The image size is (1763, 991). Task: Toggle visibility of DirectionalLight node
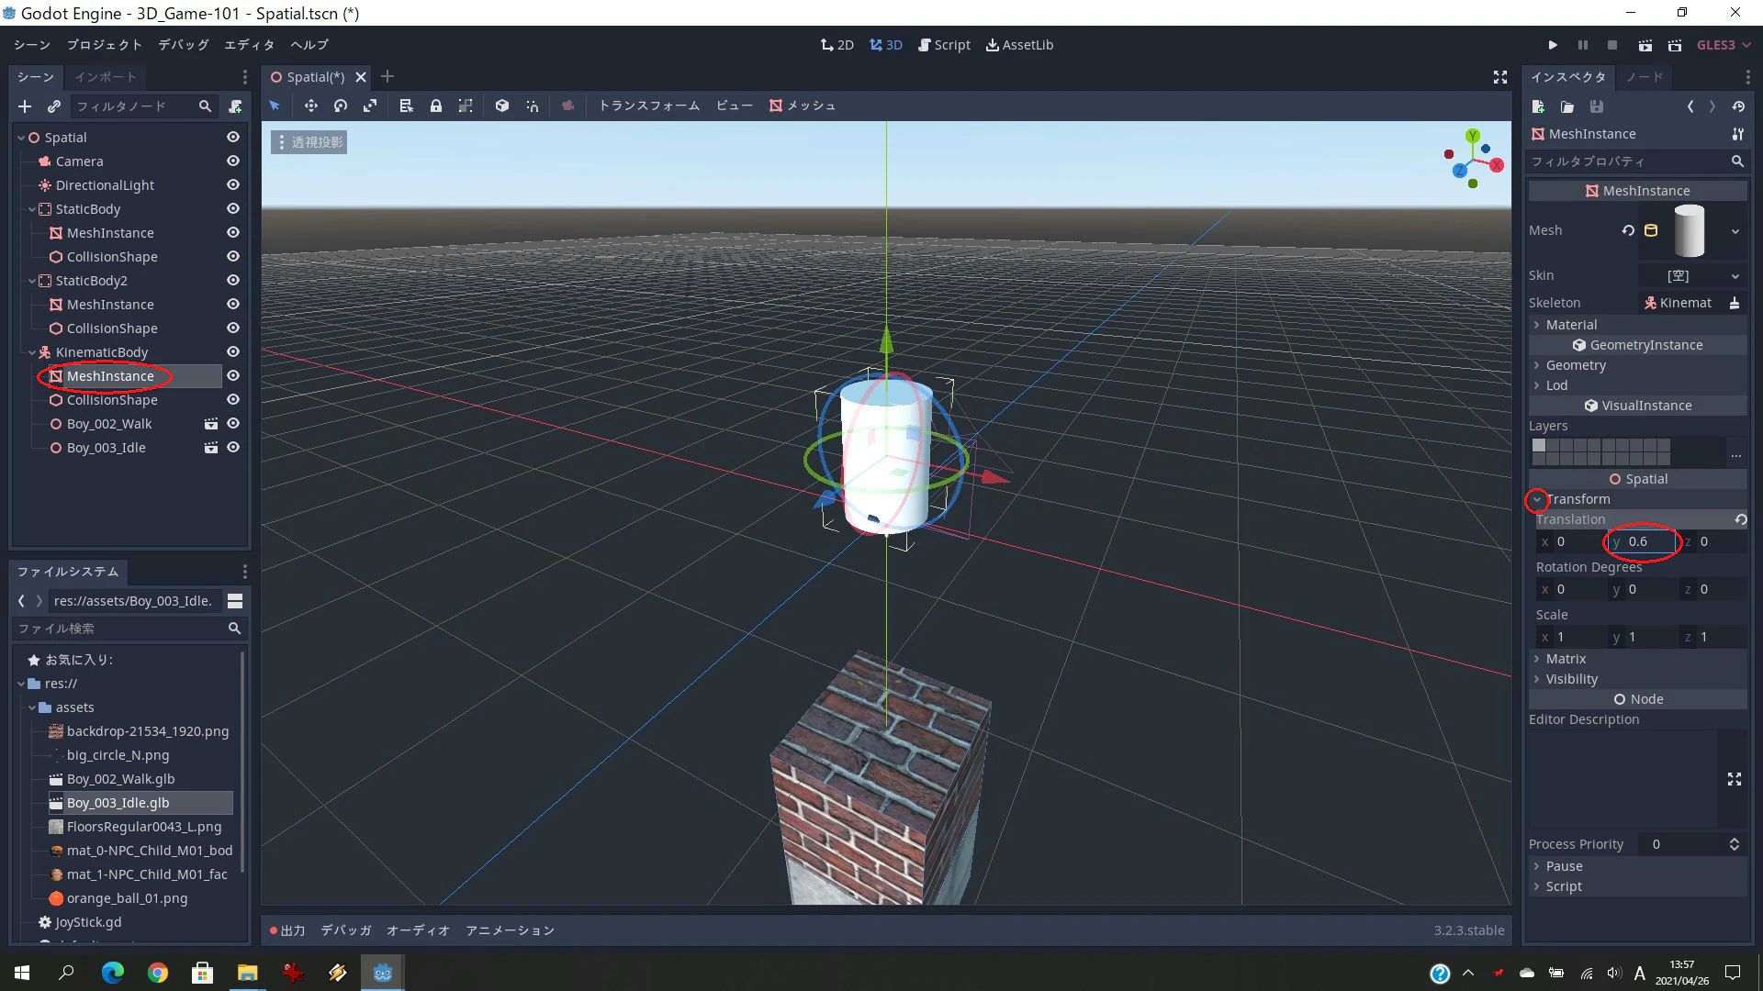coord(233,185)
